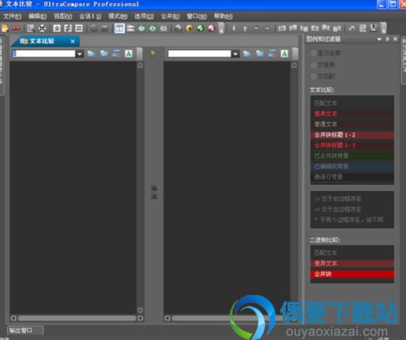Click the gray circular refresh icon

point(94,28)
